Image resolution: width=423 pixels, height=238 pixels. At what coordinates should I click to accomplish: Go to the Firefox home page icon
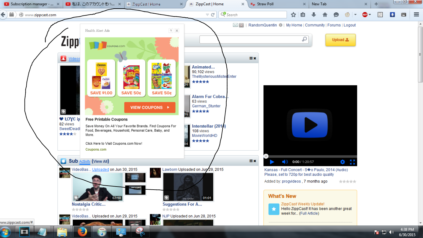325,15
